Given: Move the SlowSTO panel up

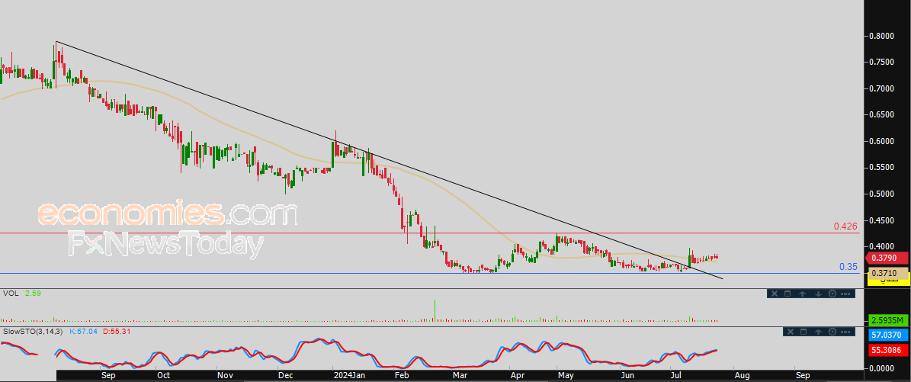Looking at the screenshot, I should pos(819,332).
